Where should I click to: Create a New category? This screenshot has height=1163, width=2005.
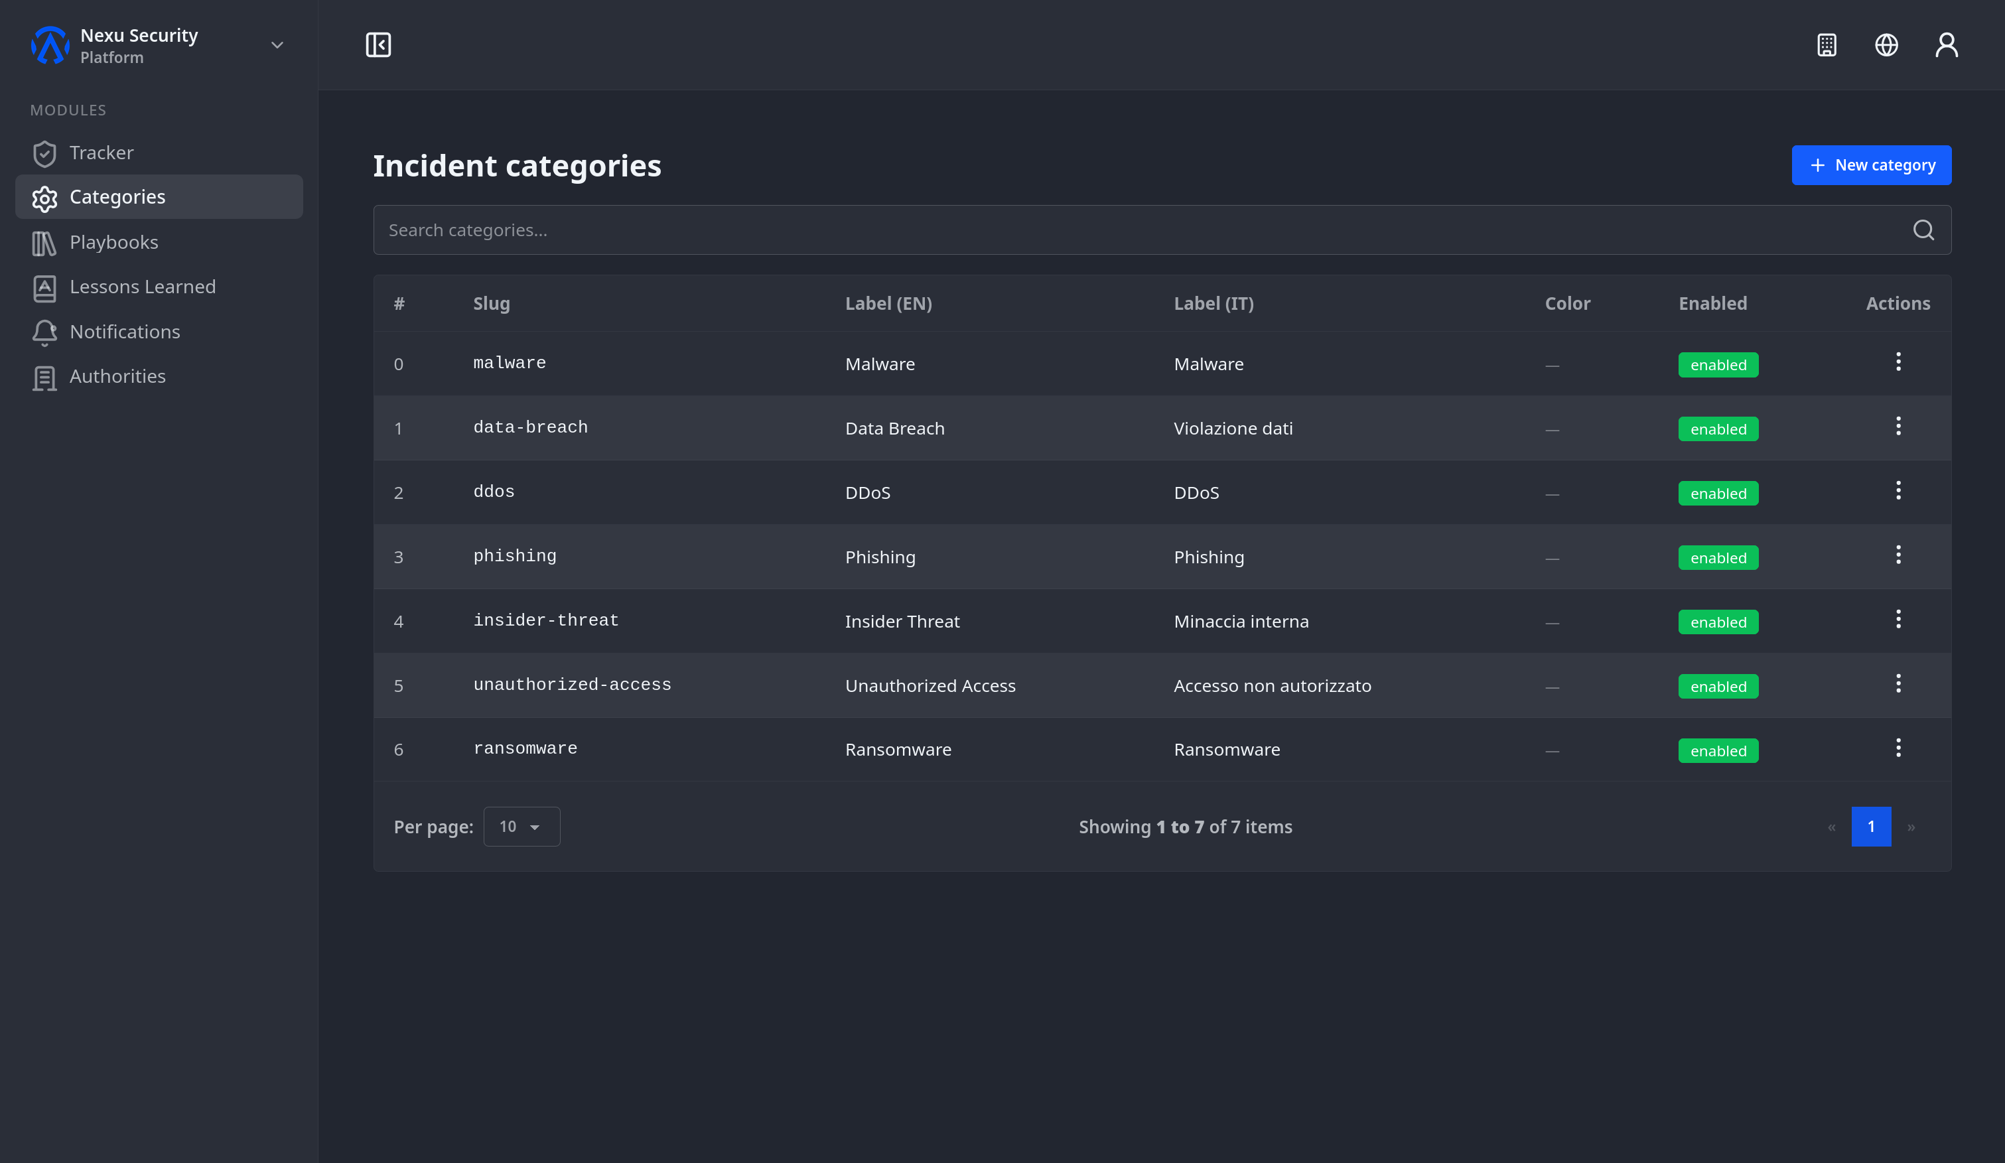(1872, 165)
